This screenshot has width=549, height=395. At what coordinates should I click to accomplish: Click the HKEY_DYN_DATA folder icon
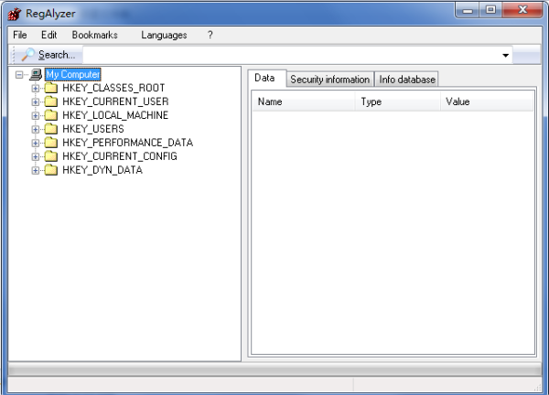point(50,170)
